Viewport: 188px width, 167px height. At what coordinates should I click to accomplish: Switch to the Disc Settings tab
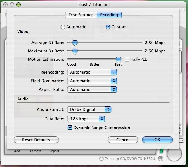(x=81, y=15)
